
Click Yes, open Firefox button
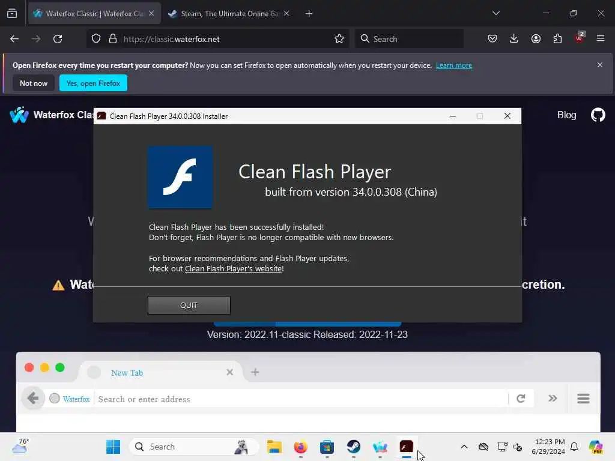pos(93,83)
